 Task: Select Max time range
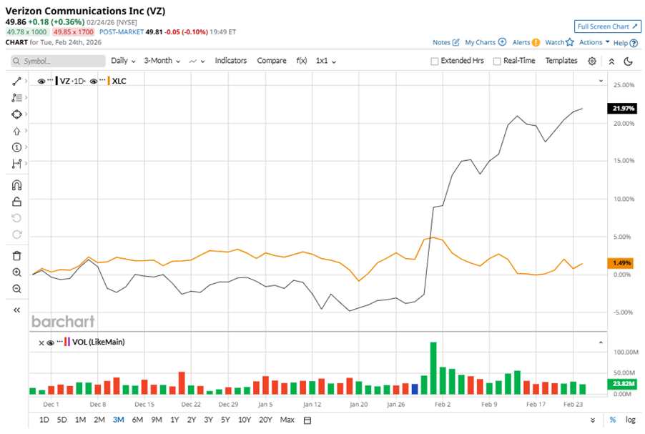pos(287,420)
